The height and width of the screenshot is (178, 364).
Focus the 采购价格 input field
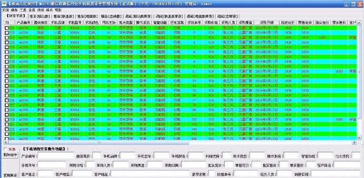pyautogui.click(x=90, y=164)
